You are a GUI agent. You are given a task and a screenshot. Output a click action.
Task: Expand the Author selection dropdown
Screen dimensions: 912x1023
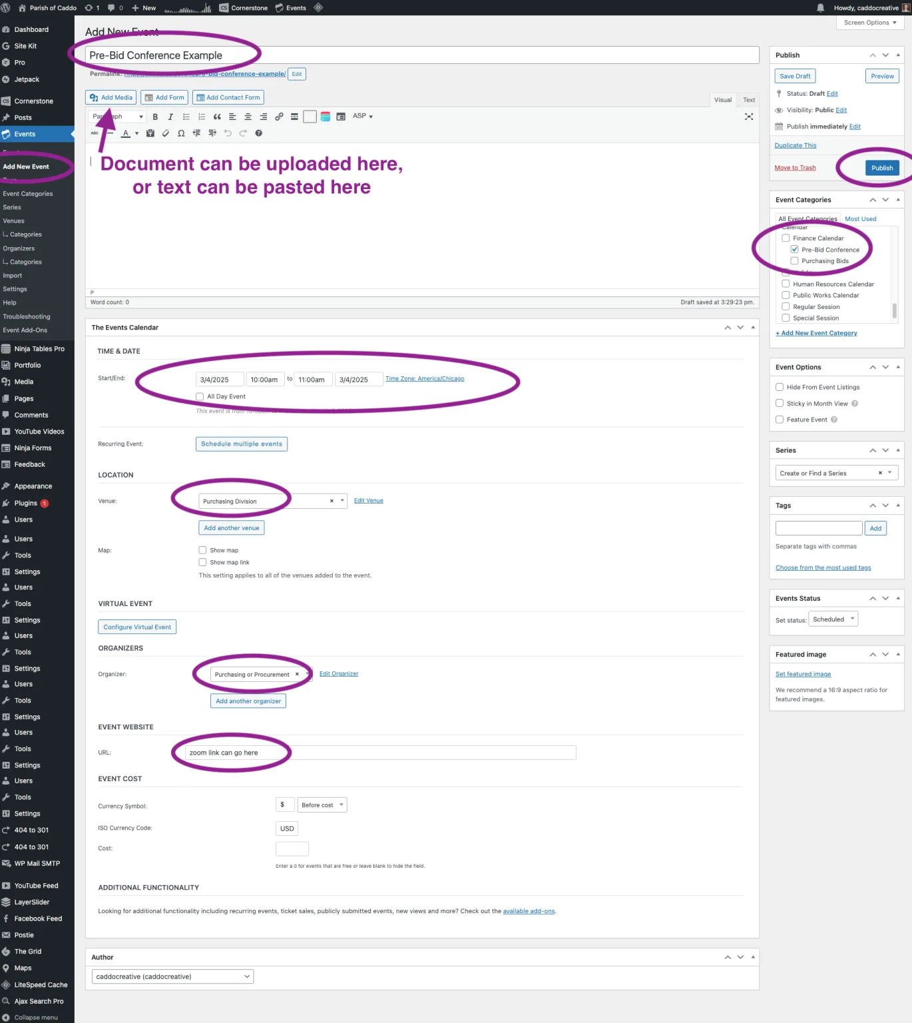click(172, 976)
